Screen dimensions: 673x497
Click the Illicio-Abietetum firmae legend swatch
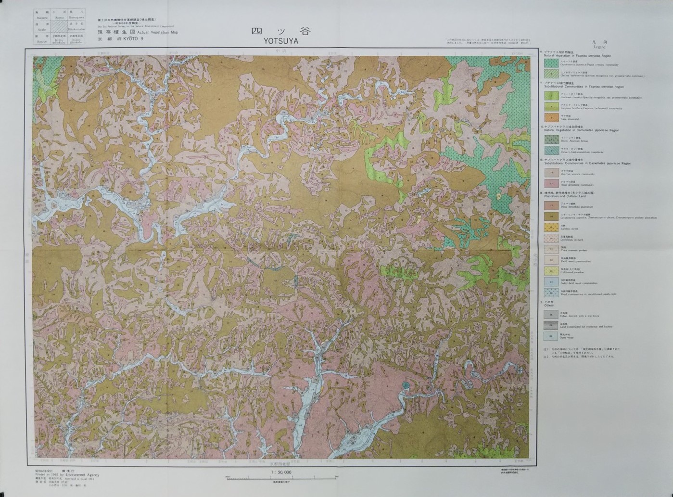coord(552,140)
